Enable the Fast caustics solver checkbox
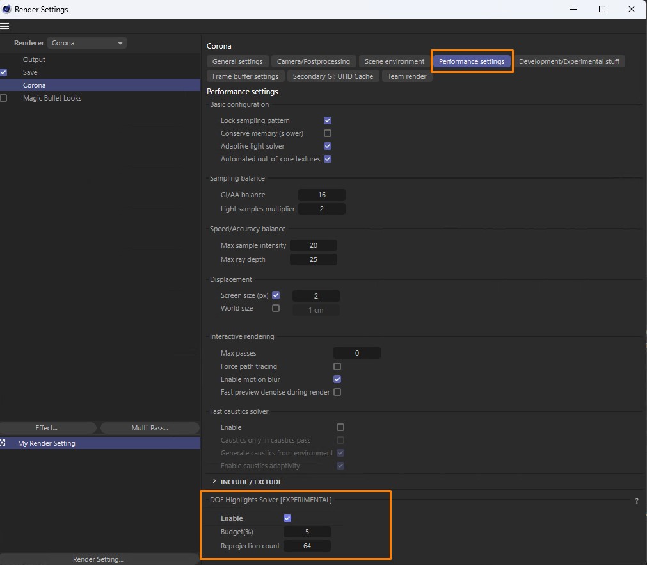 click(340, 427)
